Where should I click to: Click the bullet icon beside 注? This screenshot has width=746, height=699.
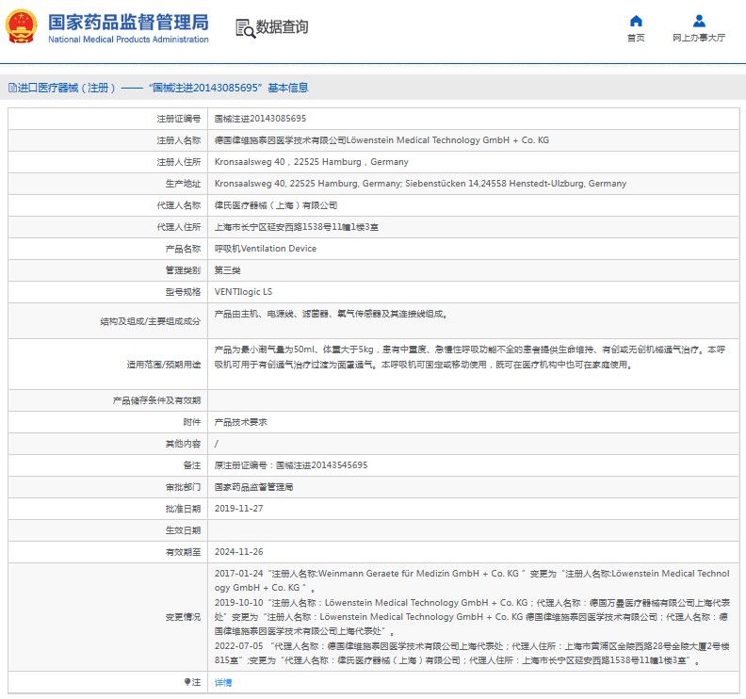click(187, 682)
